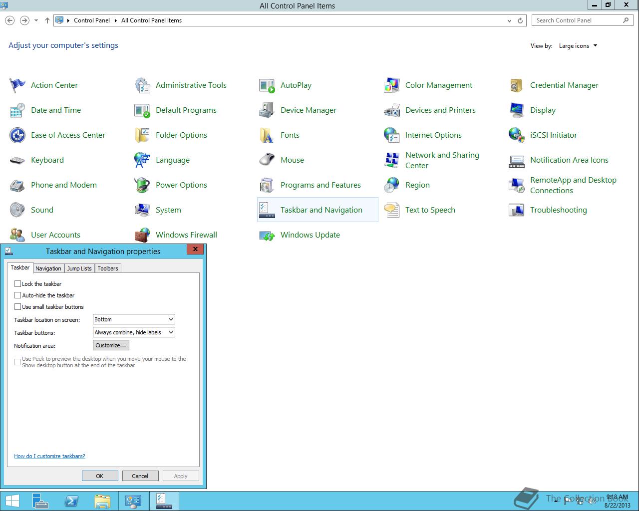The height and width of the screenshot is (511, 639).
Task: Open the Device Manager icon
Action: 267,110
